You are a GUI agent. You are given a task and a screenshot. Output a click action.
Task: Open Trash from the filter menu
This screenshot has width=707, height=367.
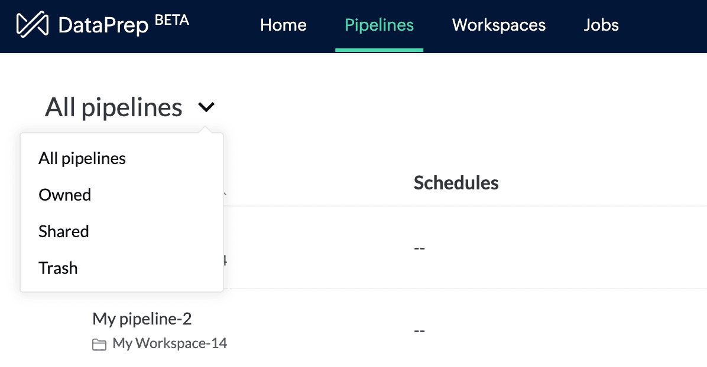(x=58, y=268)
